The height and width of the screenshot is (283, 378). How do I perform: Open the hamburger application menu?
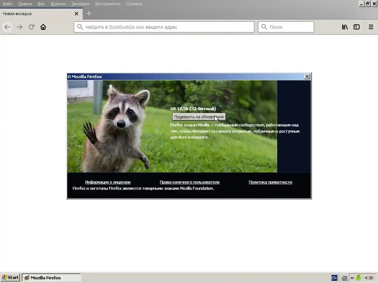(x=371, y=27)
